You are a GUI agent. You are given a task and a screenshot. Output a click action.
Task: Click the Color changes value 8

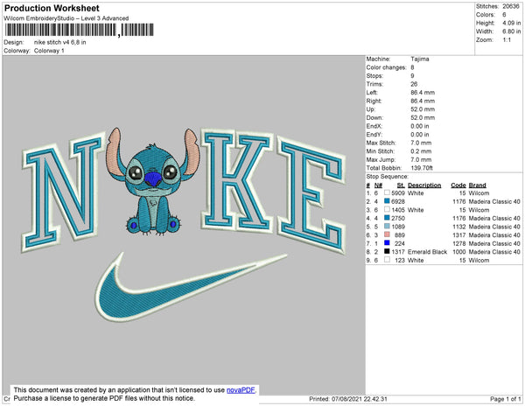point(412,67)
